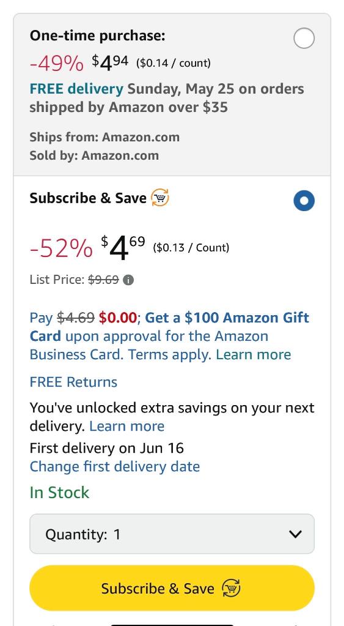Click the FREE delivery link
Screen dimensions: 344x626
[76, 89]
